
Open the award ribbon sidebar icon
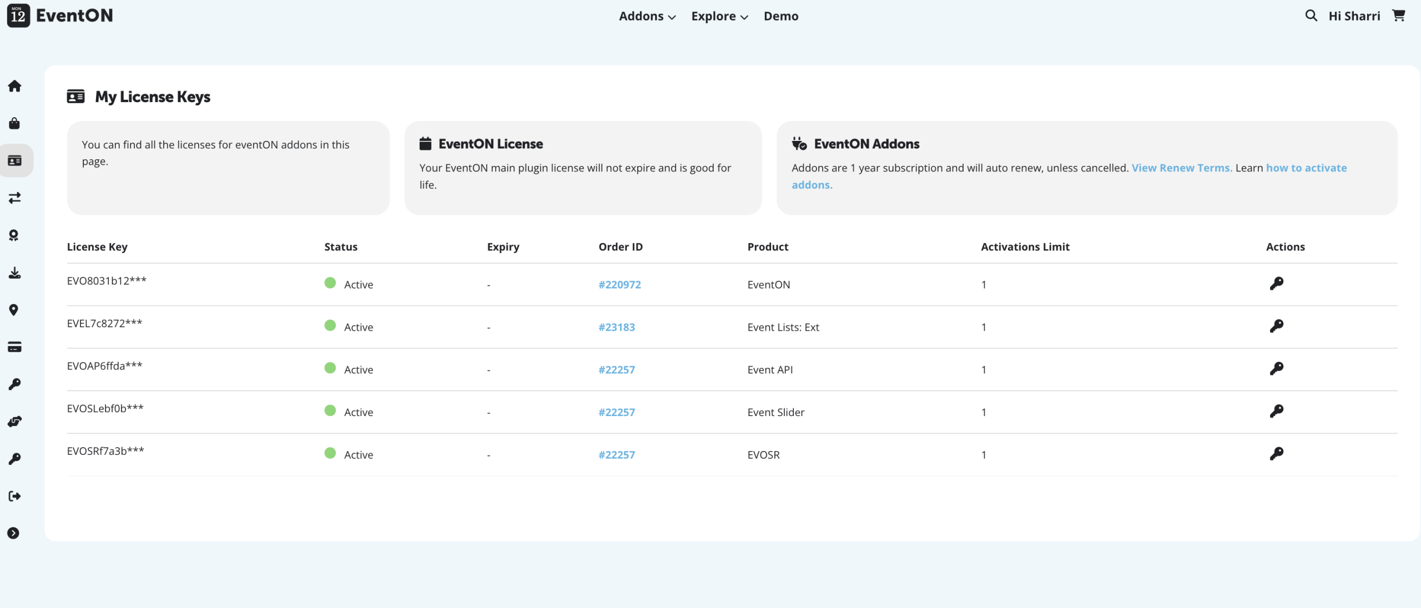[x=14, y=235]
